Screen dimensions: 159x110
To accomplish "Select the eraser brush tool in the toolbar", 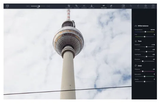I will 76,6.
